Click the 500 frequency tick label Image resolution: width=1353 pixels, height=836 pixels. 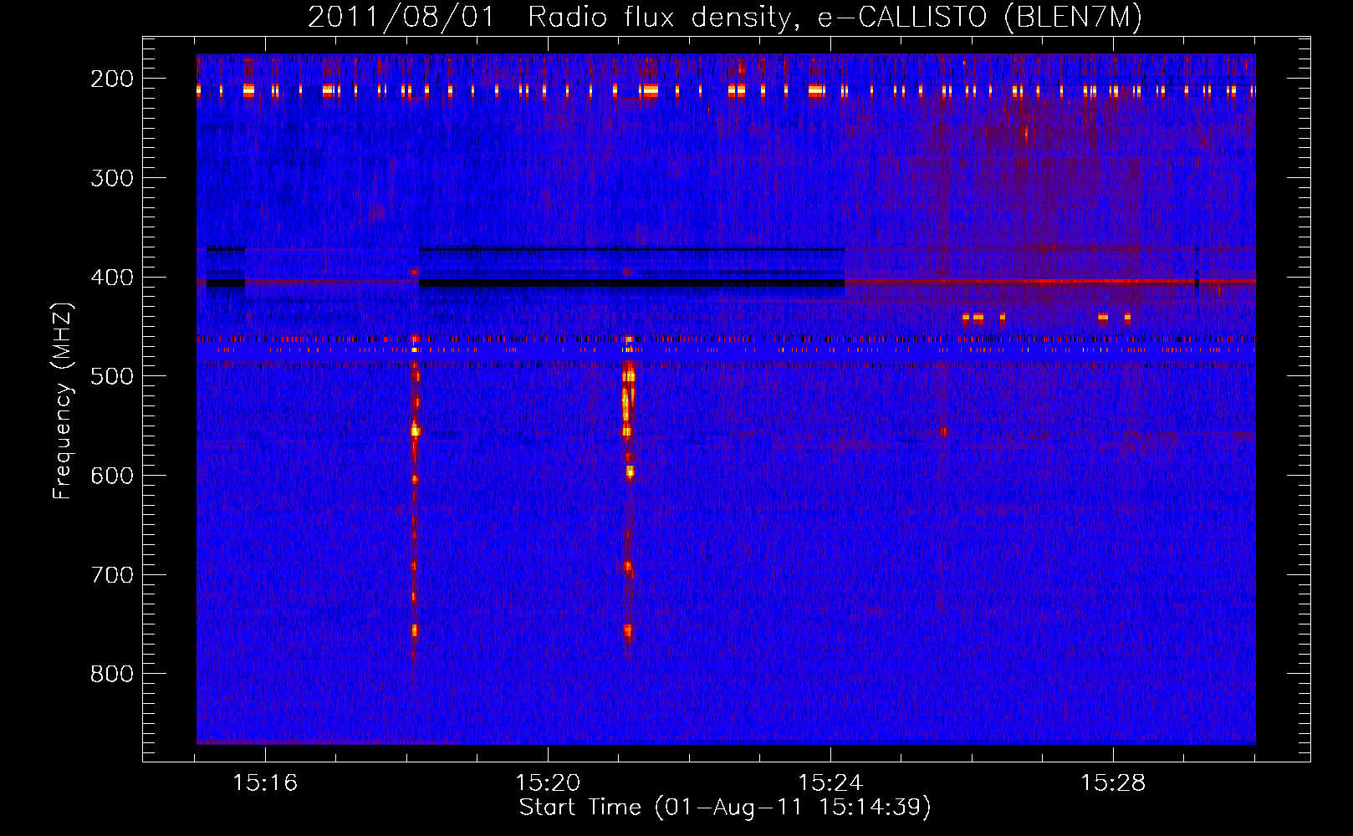112,376
